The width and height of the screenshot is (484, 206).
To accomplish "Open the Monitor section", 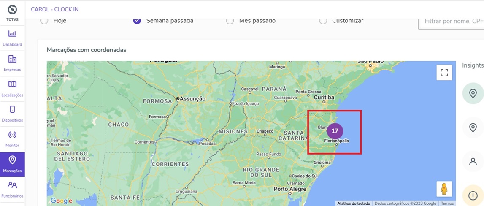I will tap(12, 139).
